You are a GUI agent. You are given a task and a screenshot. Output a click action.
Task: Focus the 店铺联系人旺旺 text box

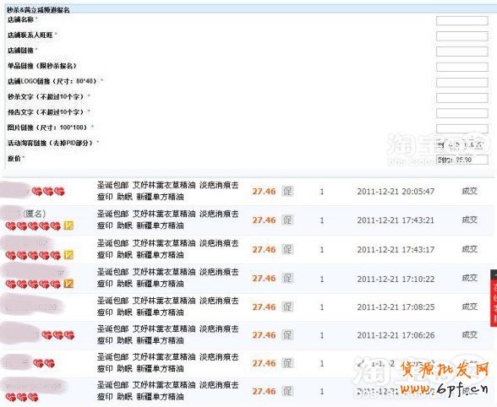pos(461,36)
